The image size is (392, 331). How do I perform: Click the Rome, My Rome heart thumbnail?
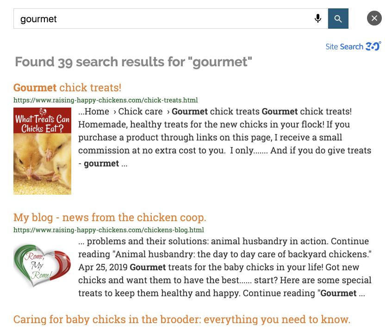[x=42, y=265]
